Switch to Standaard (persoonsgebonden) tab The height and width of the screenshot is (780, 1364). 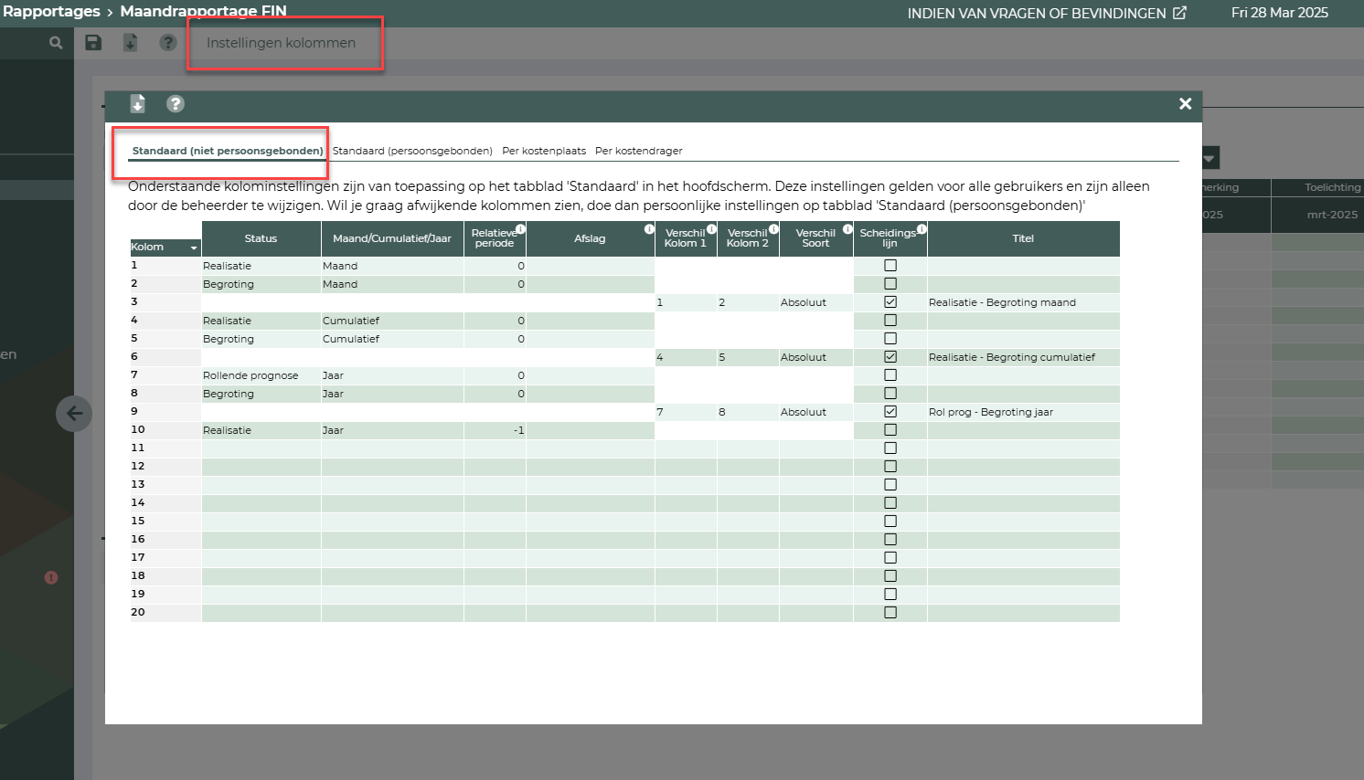pyautogui.click(x=412, y=151)
